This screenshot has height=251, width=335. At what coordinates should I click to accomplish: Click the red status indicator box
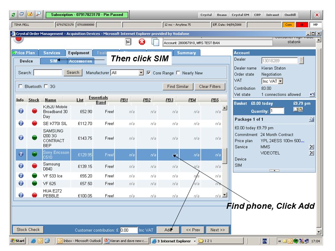(x=302, y=25)
